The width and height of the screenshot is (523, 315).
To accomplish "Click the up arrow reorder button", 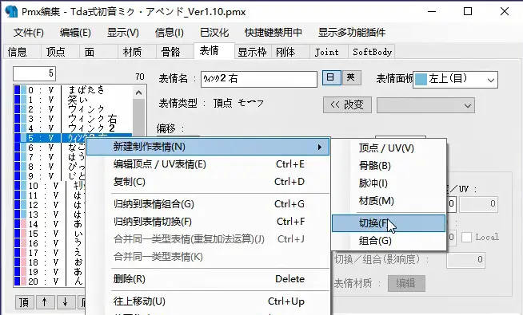I will tap(45, 302).
